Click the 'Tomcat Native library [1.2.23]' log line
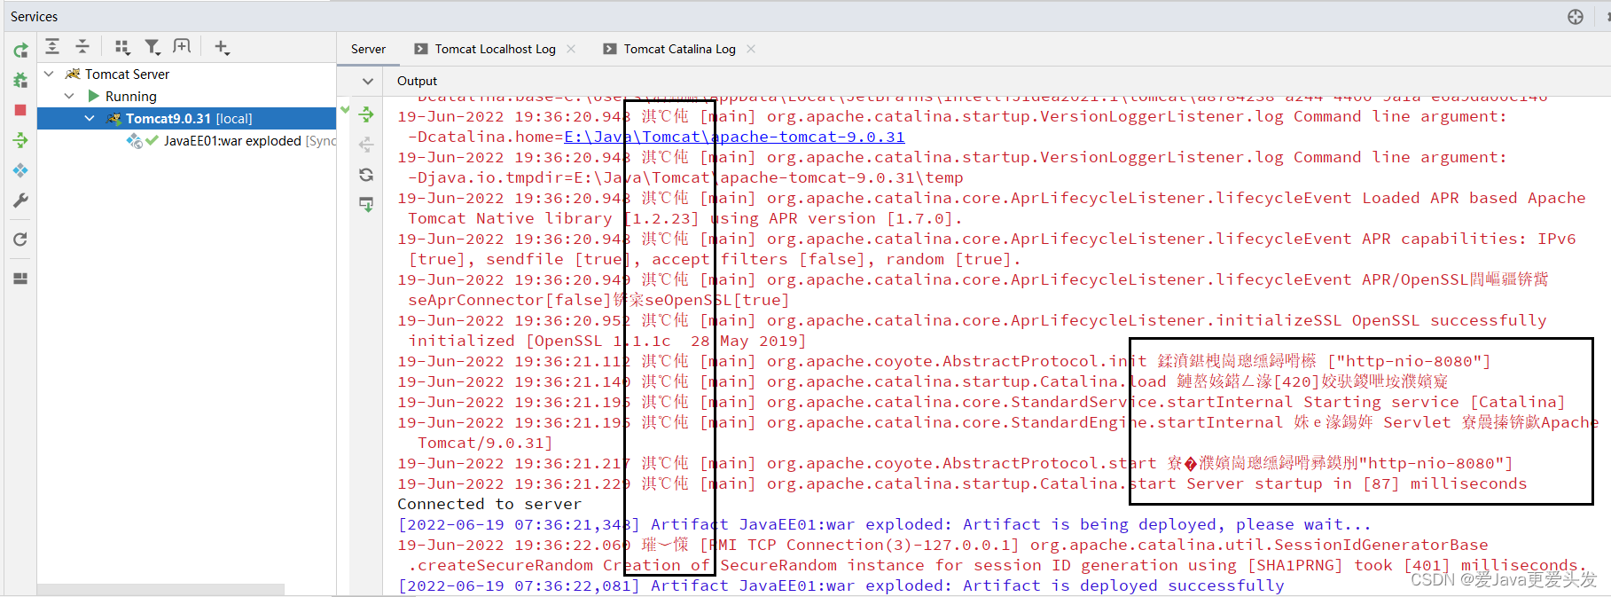This screenshot has width=1611, height=597. (x=685, y=218)
